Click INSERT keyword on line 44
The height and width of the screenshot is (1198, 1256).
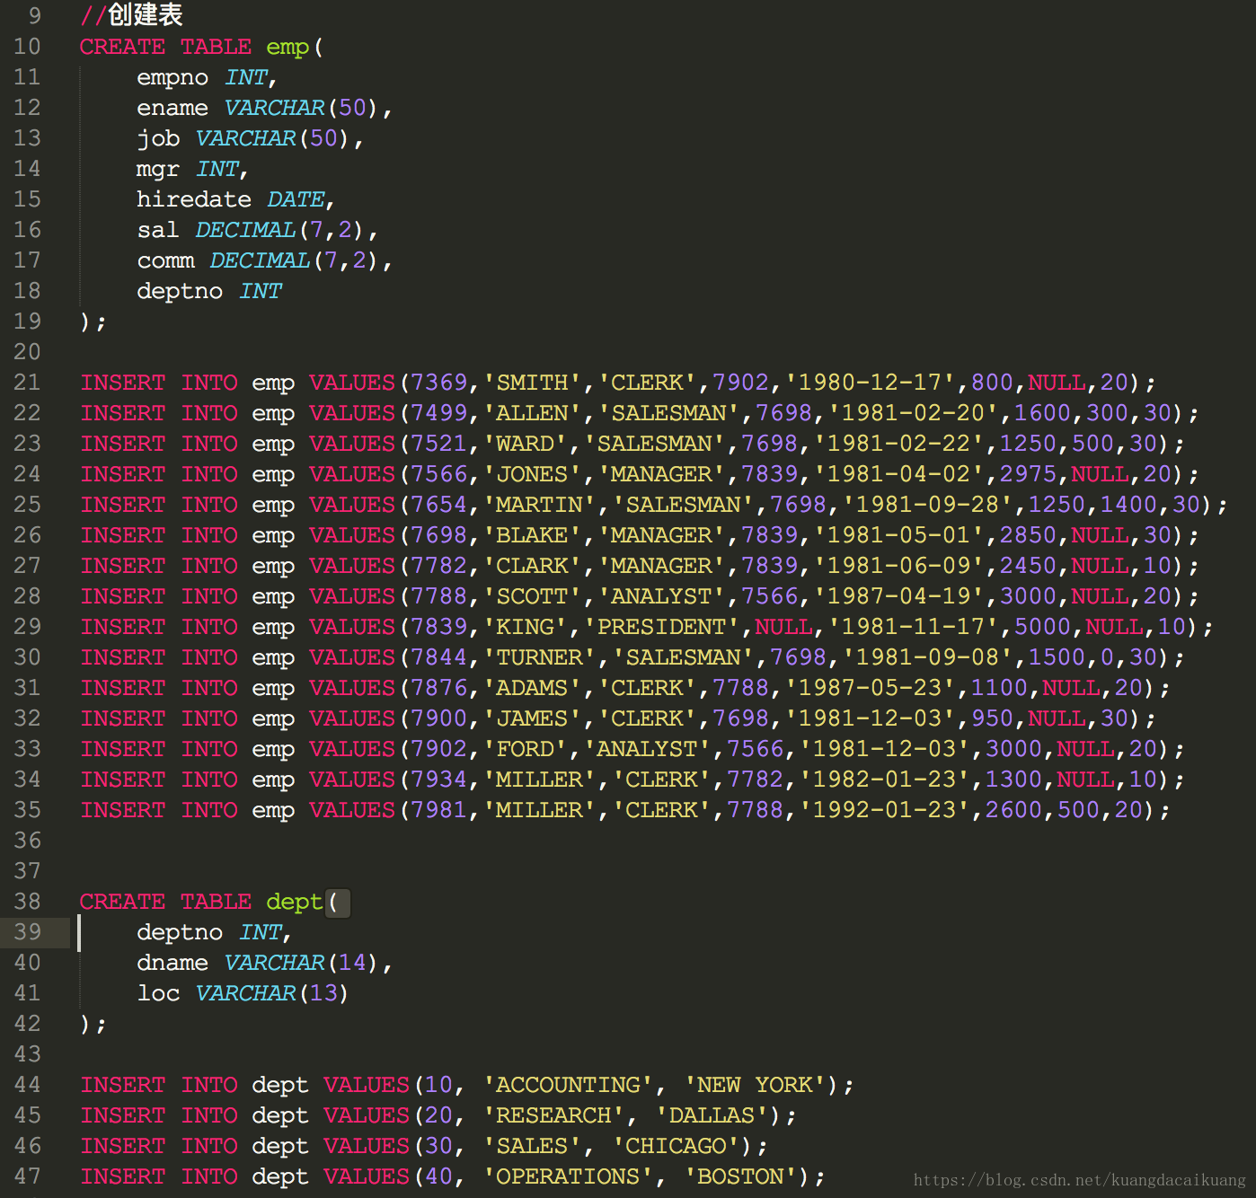pyautogui.click(x=122, y=1086)
